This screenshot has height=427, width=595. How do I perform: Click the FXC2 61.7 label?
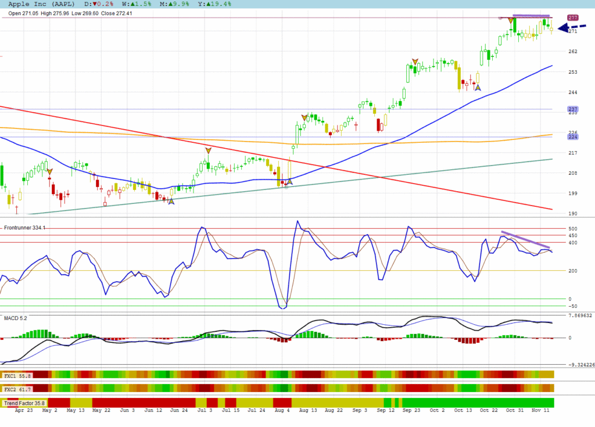[17, 388]
